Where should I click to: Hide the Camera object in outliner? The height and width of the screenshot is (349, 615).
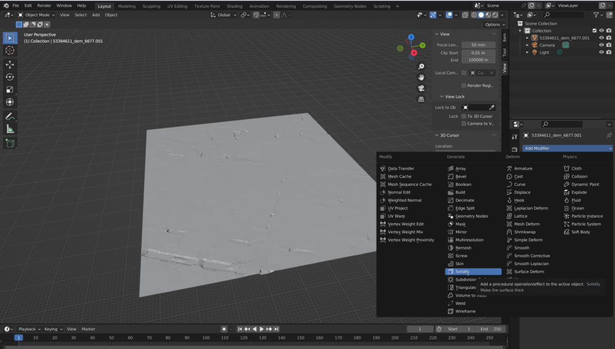pos(601,45)
